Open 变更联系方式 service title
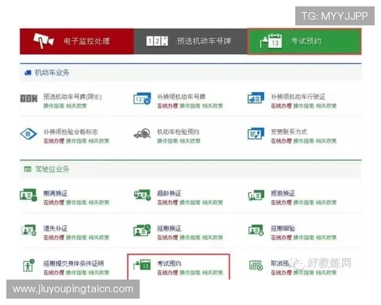Viewport: 381px width, 305px height. coord(289,132)
